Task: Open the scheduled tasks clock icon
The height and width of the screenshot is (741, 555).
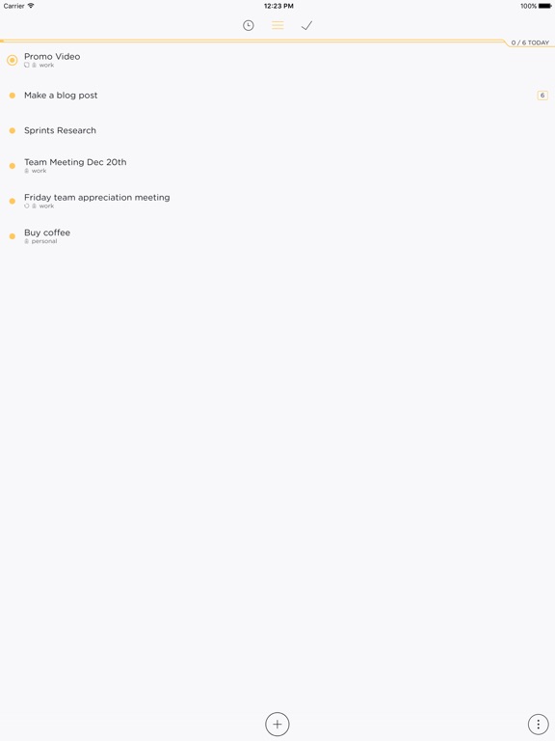Action: coord(249,25)
